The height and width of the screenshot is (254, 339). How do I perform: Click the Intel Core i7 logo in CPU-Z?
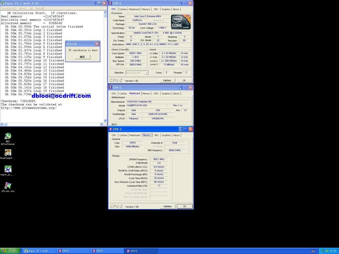180,22
